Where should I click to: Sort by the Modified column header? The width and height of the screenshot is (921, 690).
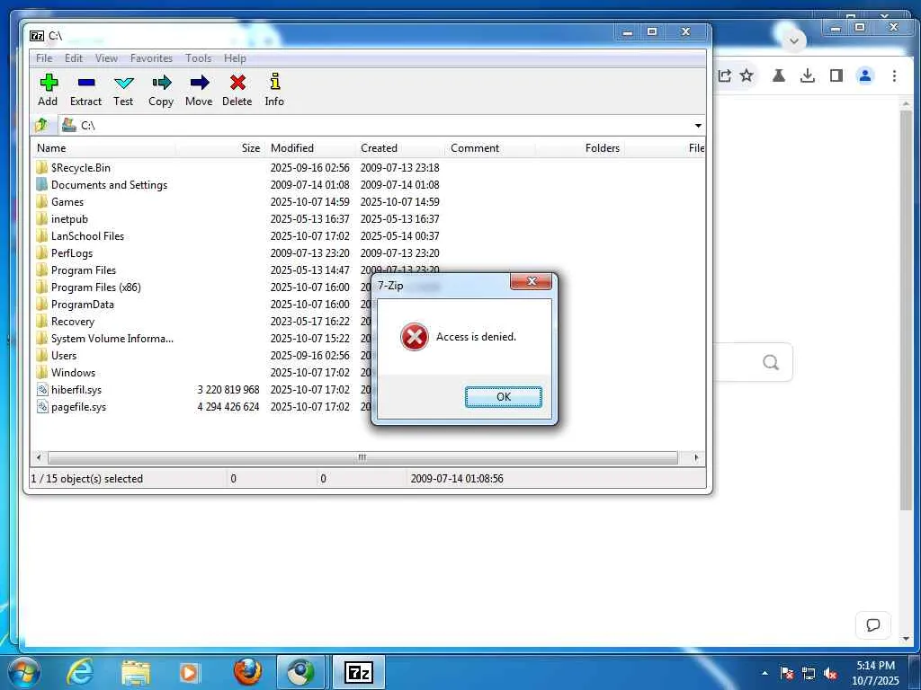310,148
